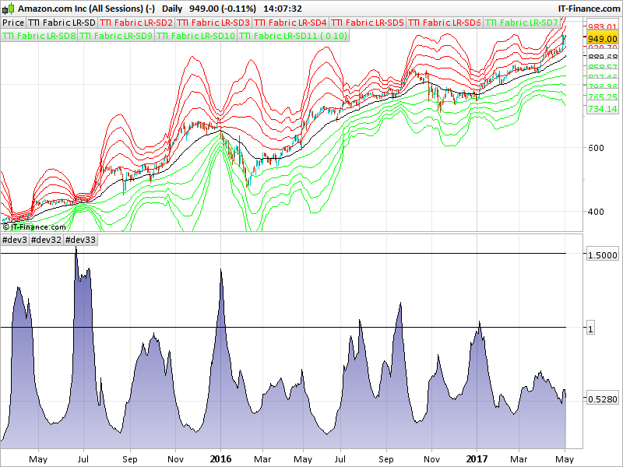The width and height of the screenshot is (623, 467).
Task: Open the Fabric LR-SD11 ( 0 10) label
Action: tap(294, 36)
